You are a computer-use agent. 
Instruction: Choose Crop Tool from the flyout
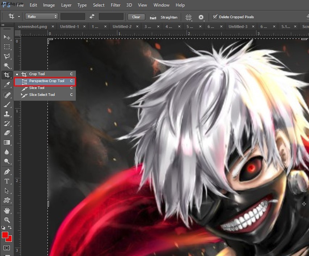(x=45, y=74)
